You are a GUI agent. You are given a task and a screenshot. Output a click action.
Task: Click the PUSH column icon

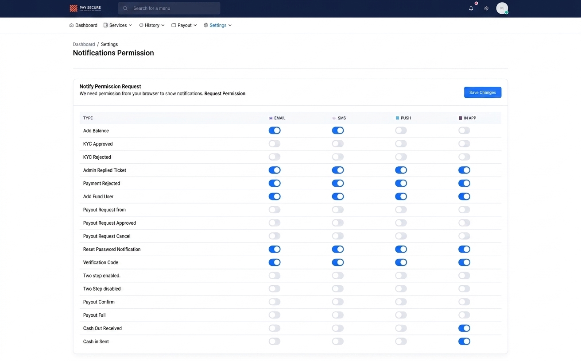click(397, 118)
